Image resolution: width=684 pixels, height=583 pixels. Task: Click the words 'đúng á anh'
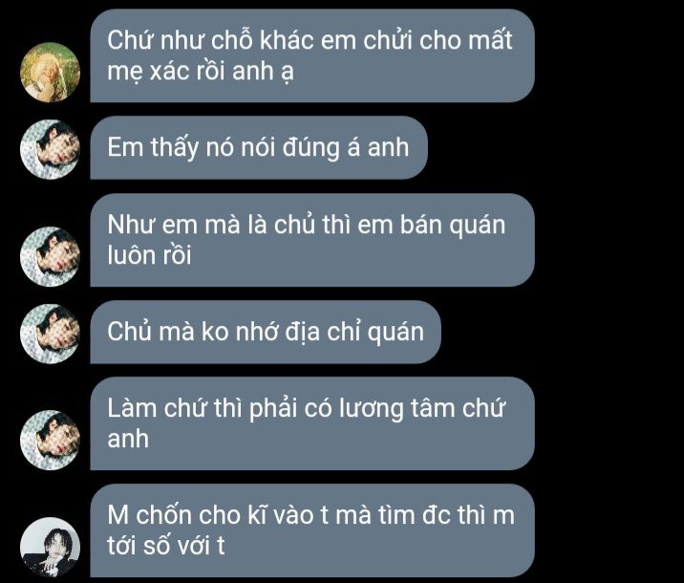pos(346,147)
